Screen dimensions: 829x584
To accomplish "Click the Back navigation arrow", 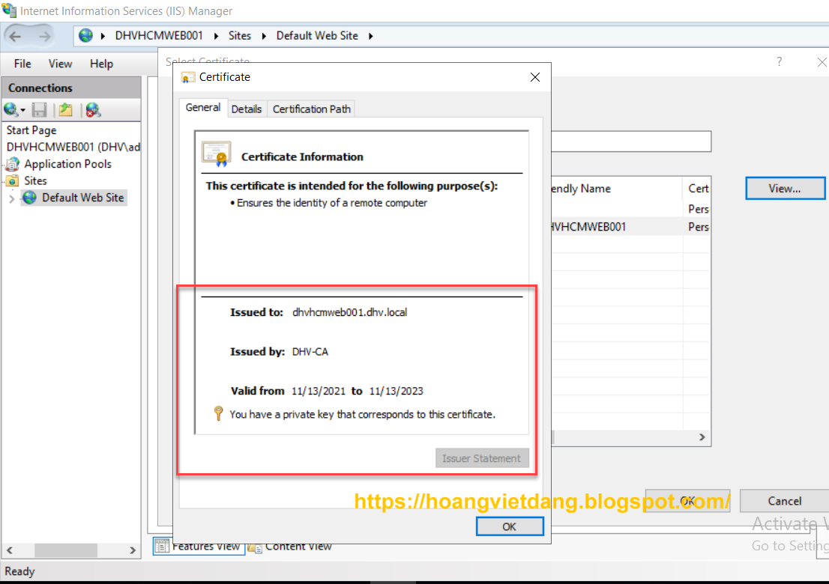I will tap(15, 36).
